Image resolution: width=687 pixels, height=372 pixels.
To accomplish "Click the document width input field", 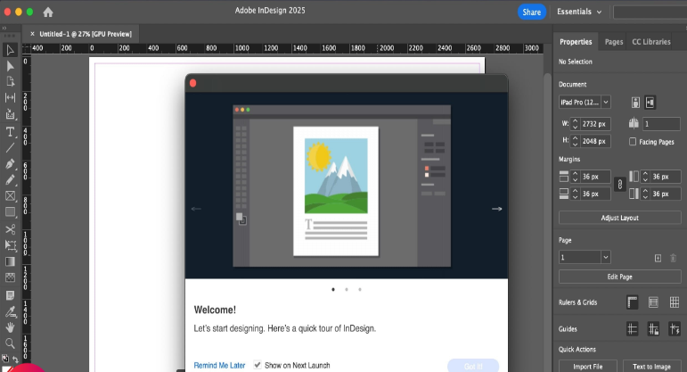I will click(594, 124).
